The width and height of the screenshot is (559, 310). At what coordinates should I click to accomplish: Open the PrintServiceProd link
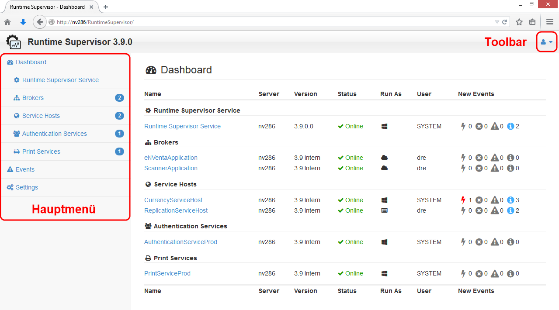click(167, 273)
